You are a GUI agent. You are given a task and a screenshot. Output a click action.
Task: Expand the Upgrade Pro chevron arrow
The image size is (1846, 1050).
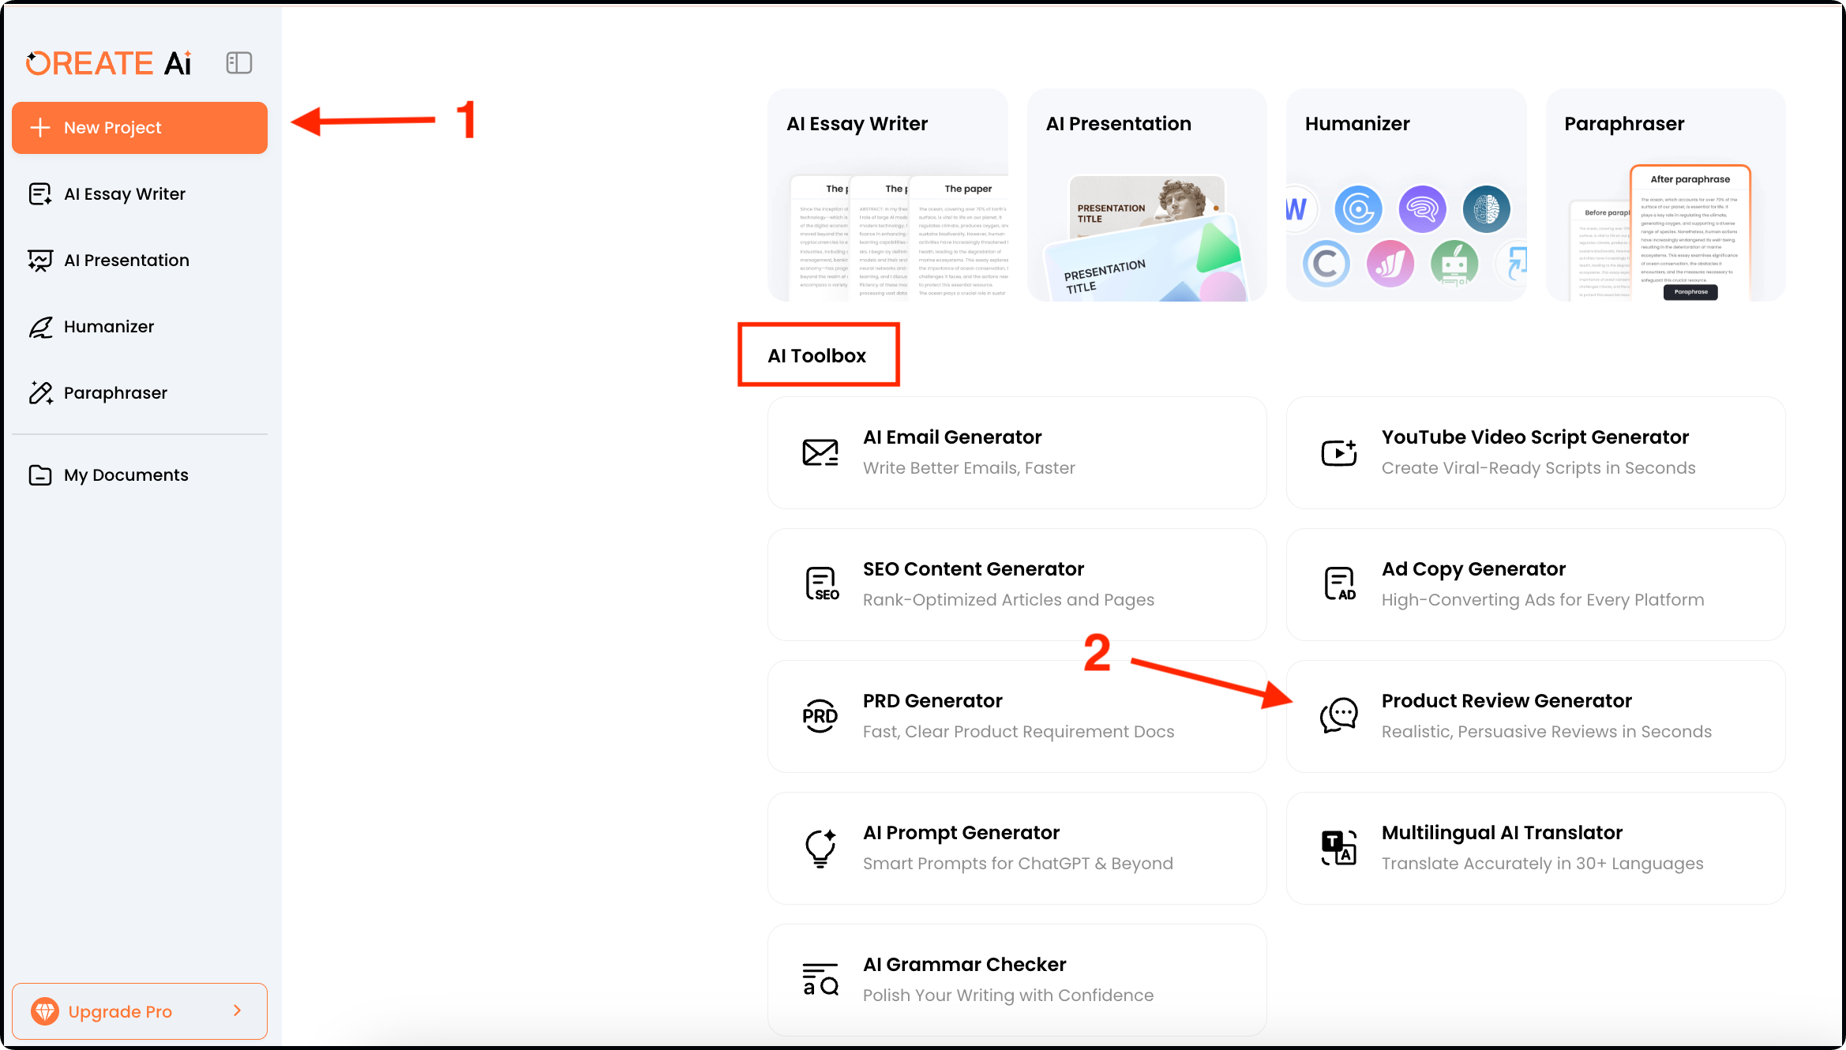pyautogui.click(x=238, y=1011)
